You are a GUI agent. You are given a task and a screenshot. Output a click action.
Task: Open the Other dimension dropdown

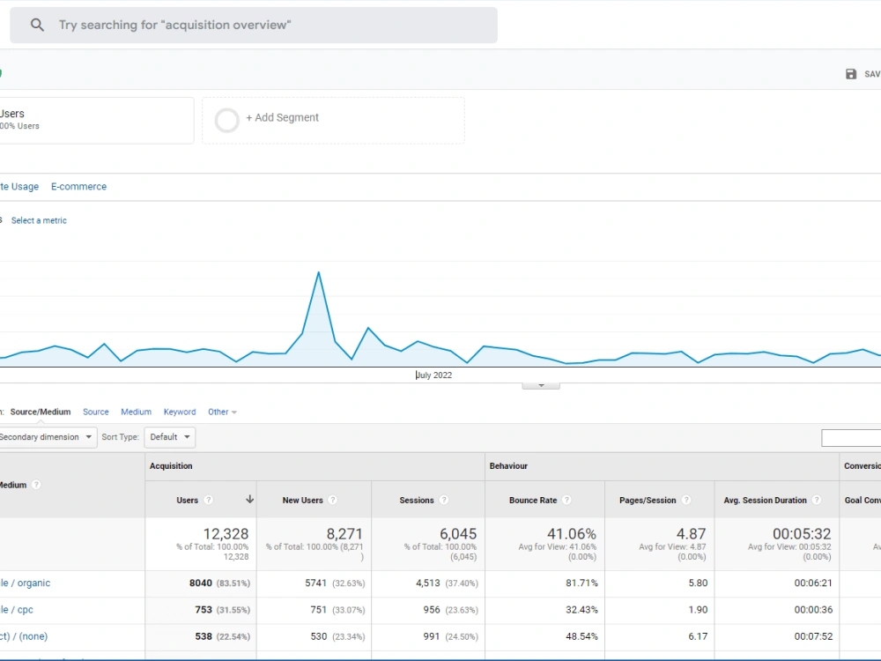coord(222,412)
